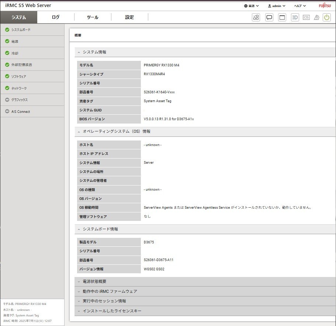Collapse the システムボード情報 section

coord(205,229)
